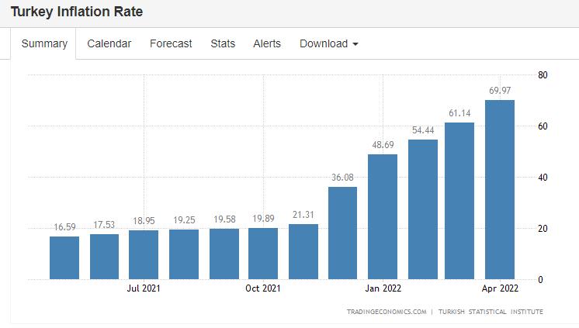Click the Turkey Inflation Rate heading
The image size is (579, 328).
point(76,12)
